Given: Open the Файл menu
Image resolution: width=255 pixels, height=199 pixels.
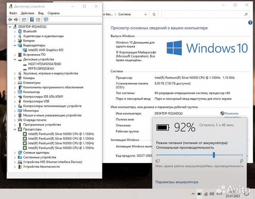Looking at the screenshot, I should (x=13, y=13).
